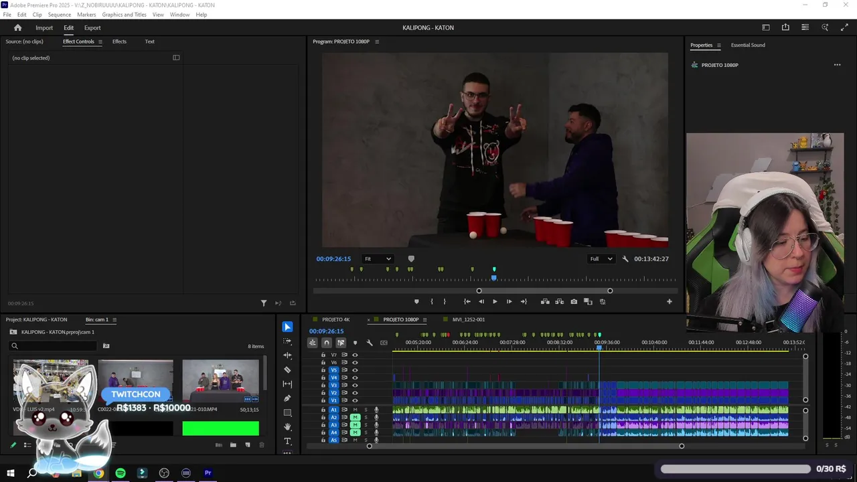Select the Type tool

tap(287, 441)
